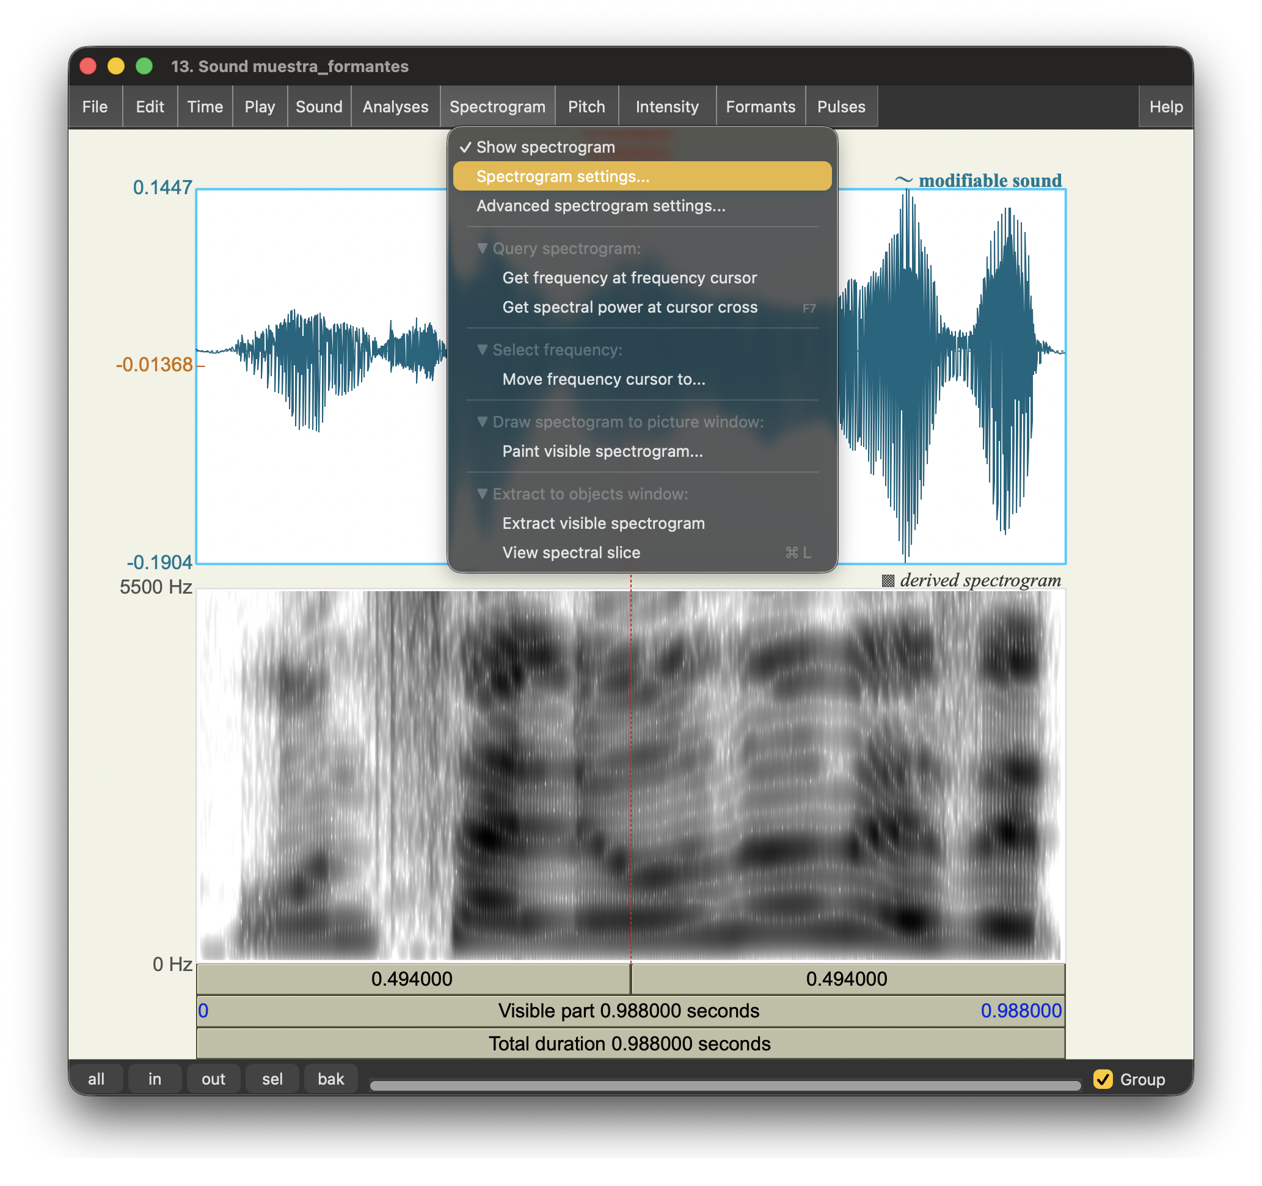
Task: Zoom in with the 'in' button
Action: (155, 1079)
